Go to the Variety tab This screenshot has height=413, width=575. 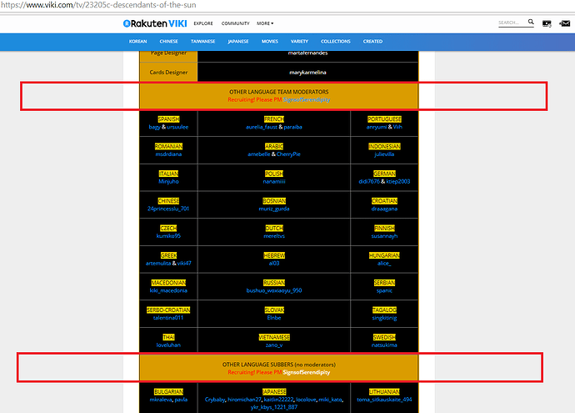[298, 41]
